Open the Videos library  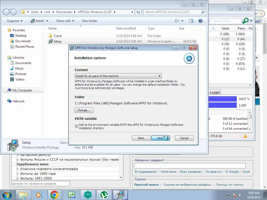point(20,79)
